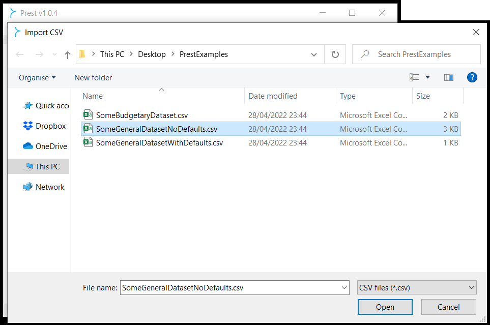Open more view options dropdown arrow
The image size is (490, 325).
click(x=427, y=77)
